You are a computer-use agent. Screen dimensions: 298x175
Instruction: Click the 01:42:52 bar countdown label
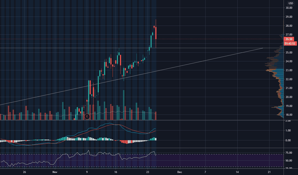click(290, 44)
